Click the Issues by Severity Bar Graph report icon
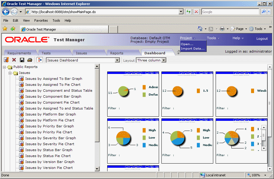Image resolution: width=274 pixels, height=179 pixels. click(x=21, y=138)
